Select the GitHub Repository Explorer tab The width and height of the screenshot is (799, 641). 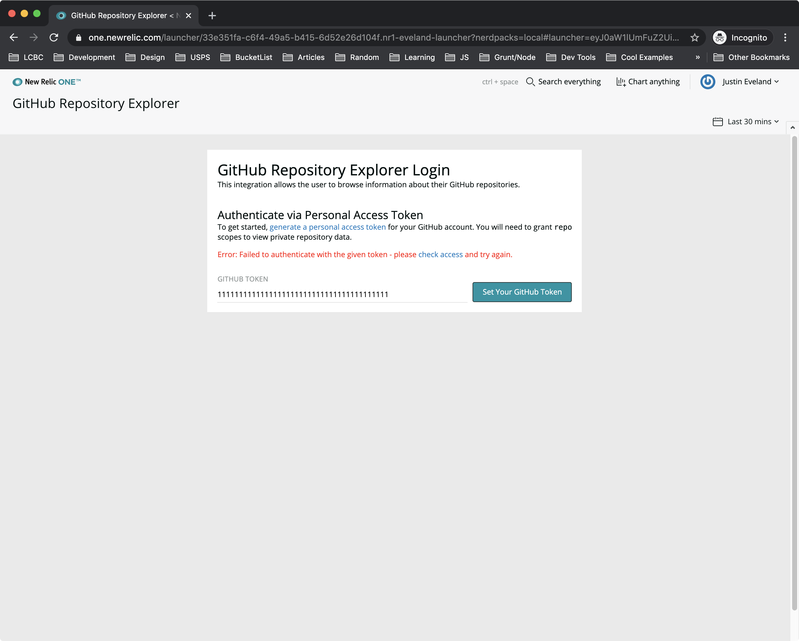pos(119,16)
